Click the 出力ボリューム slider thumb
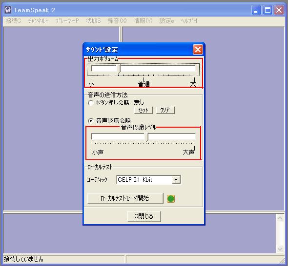The image size is (288, 266). coord(119,69)
